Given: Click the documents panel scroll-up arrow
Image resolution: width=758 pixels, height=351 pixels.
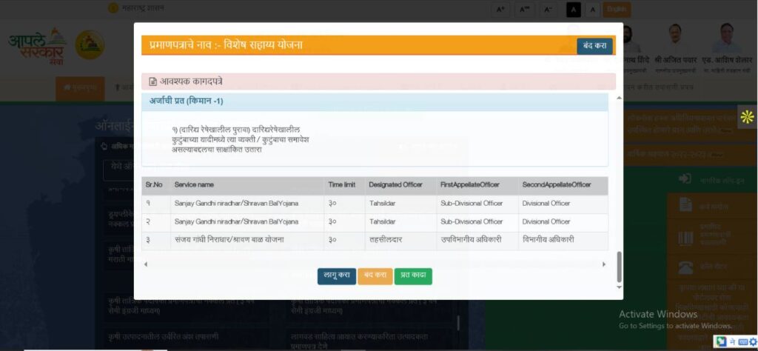Looking at the screenshot, I should 619,98.
